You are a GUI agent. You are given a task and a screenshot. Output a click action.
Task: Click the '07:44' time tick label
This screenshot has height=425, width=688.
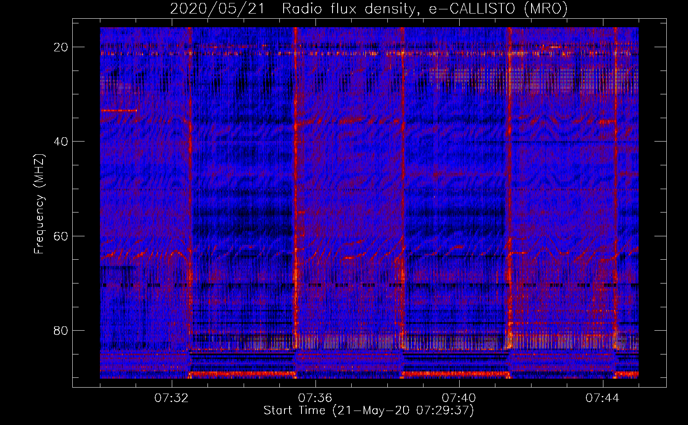(x=603, y=398)
